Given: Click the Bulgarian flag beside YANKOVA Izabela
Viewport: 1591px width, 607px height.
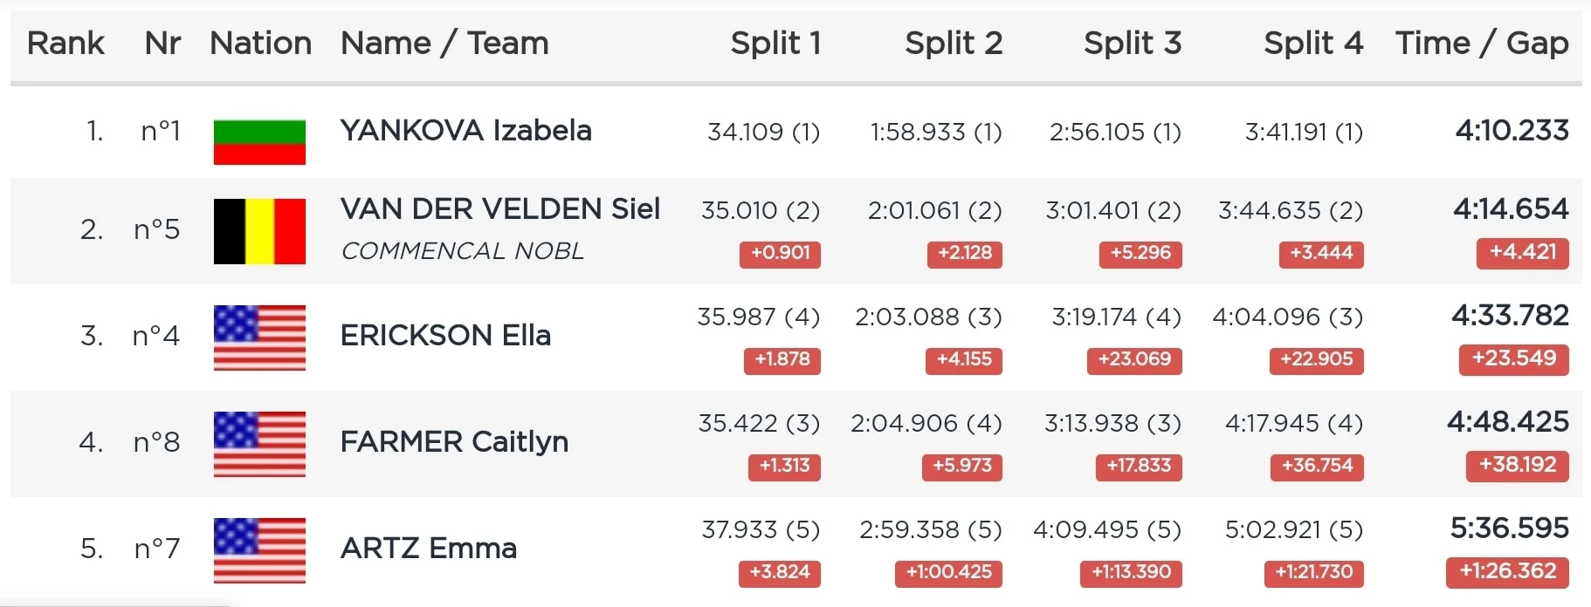Looking at the screenshot, I should 259,142.
